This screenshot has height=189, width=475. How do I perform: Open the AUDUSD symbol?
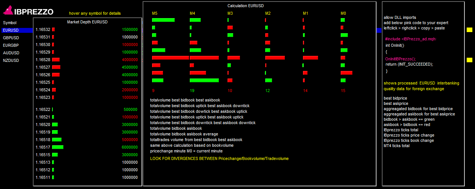coord(11,53)
